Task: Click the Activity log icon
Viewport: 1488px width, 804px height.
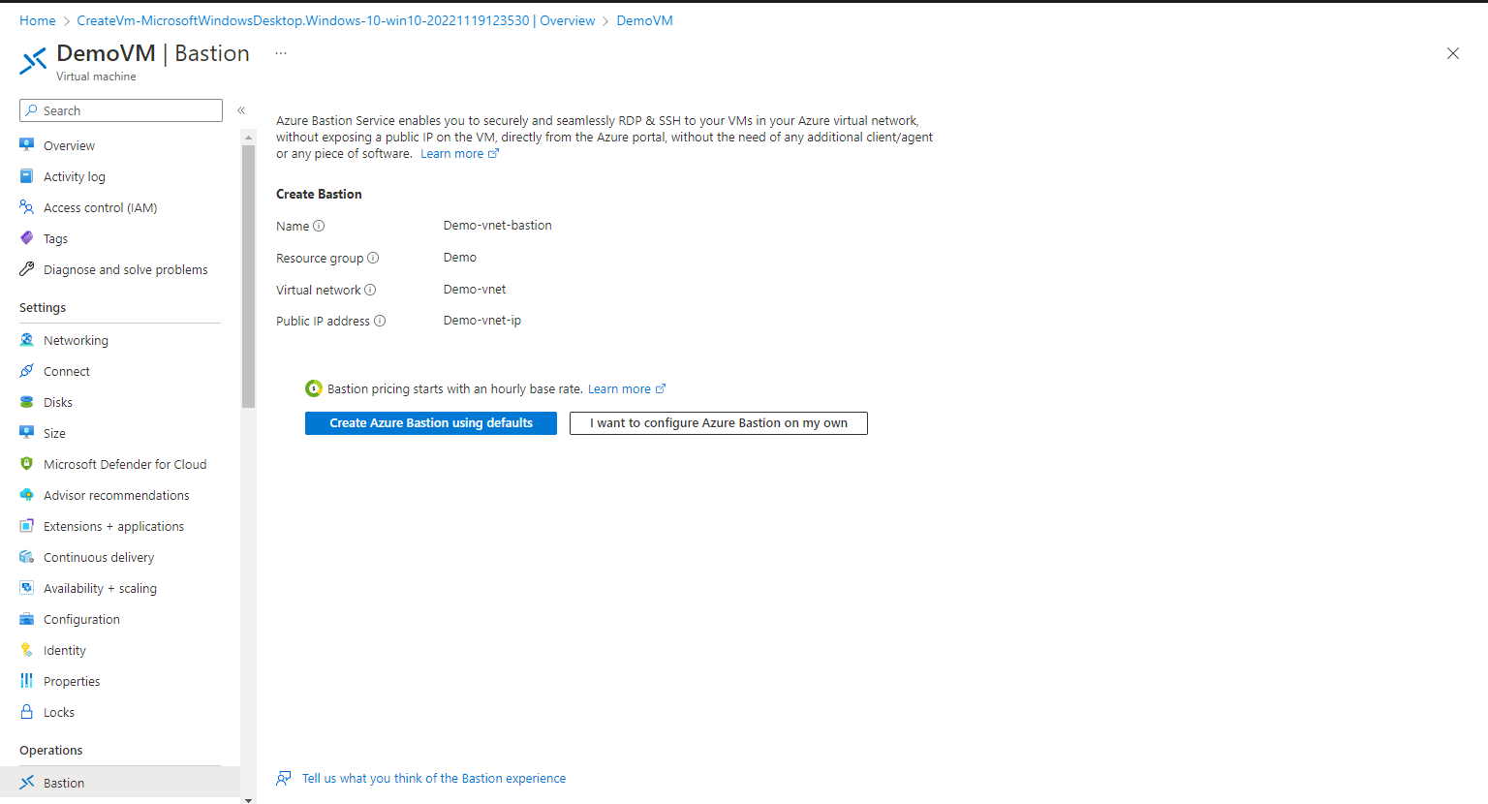Action: click(27, 176)
